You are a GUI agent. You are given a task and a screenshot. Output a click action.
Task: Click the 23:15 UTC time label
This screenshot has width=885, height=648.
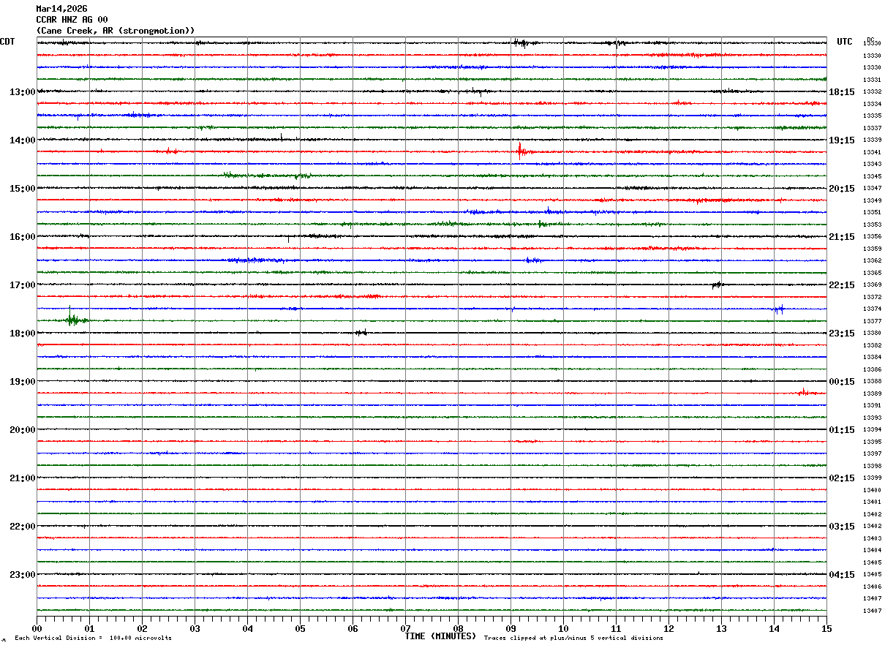coord(841,334)
